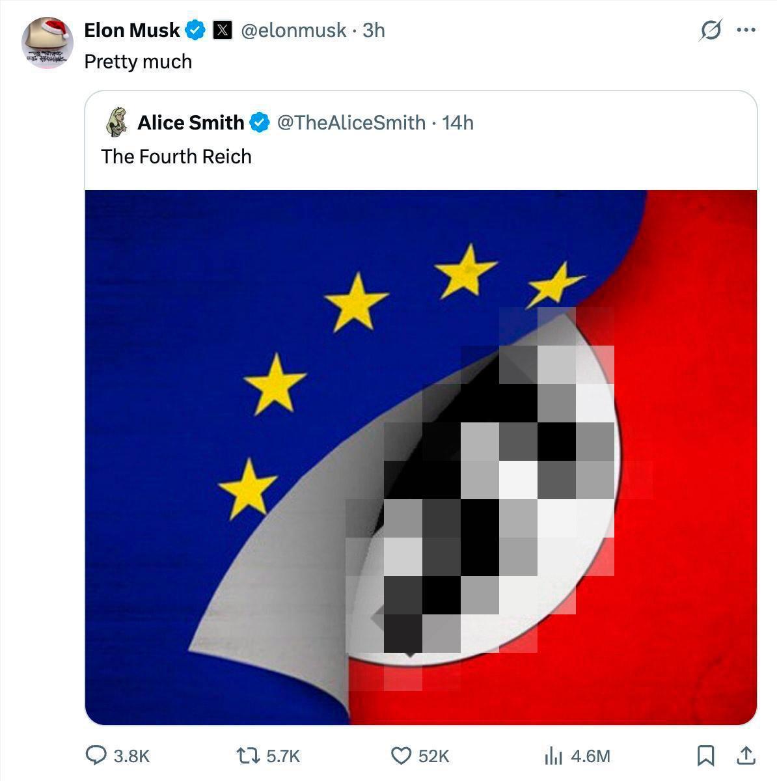Click Alice Smith's verified checkmark badge
The width and height of the screenshot is (777, 781).
click(x=260, y=122)
